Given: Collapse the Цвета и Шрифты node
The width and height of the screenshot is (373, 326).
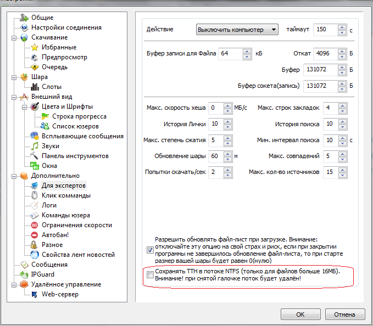Looking at the screenshot, I should tap(25, 107).
